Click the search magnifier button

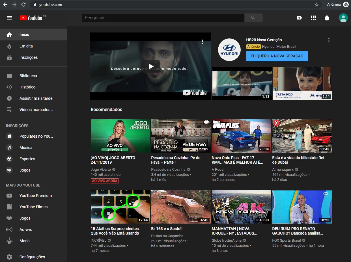click(x=253, y=18)
